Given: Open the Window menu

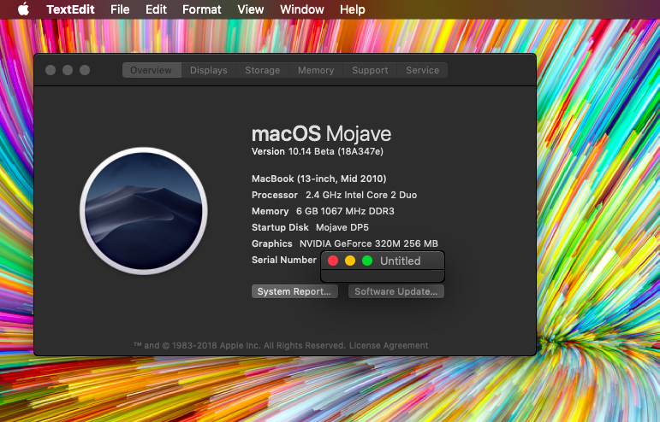Looking at the screenshot, I should pyautogui.click(x=302, y=9).
